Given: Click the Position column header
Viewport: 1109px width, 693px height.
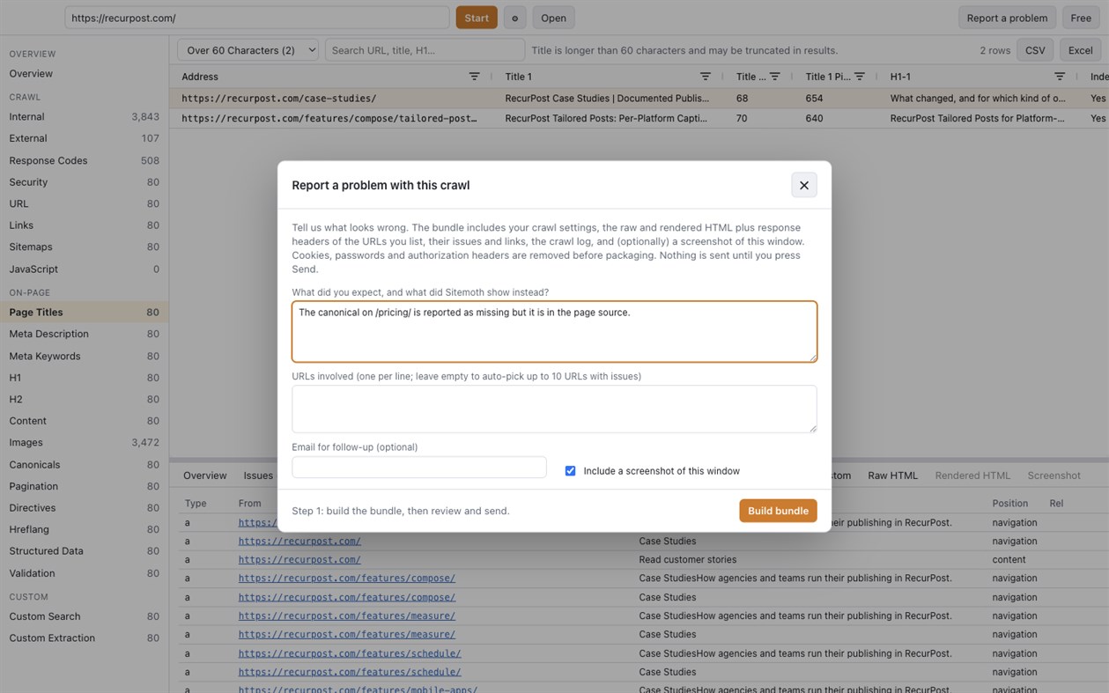Looking at the screenshot, I should 1009,504.
